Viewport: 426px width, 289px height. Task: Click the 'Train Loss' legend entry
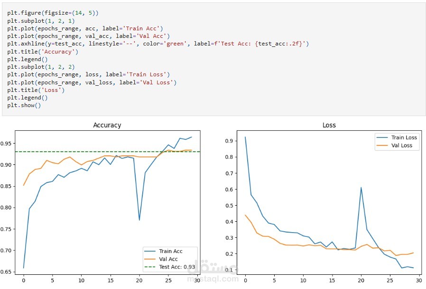click(x=397, y=137)
